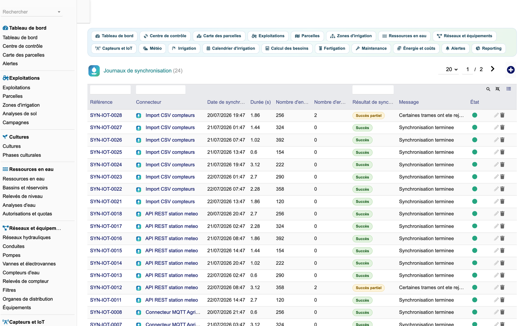Click connector icon in row SYN-IOT-0013
This screenshot has width=528, height=326.
coord(139,276)
